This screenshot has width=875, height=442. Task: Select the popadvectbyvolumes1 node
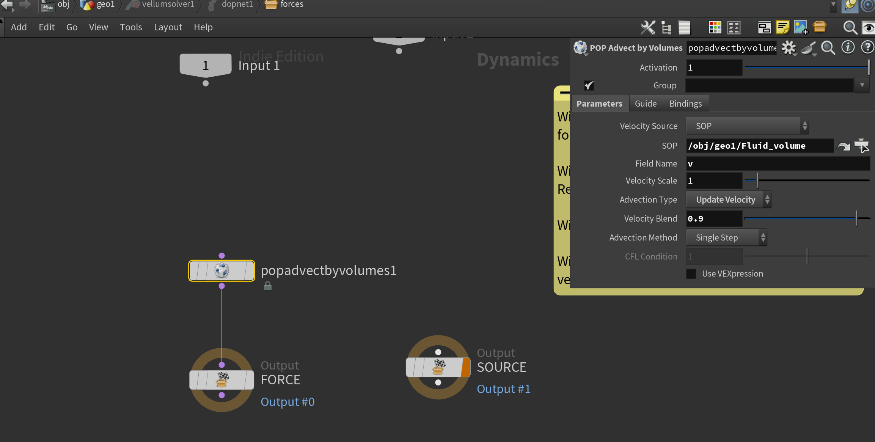coord(221,271)
